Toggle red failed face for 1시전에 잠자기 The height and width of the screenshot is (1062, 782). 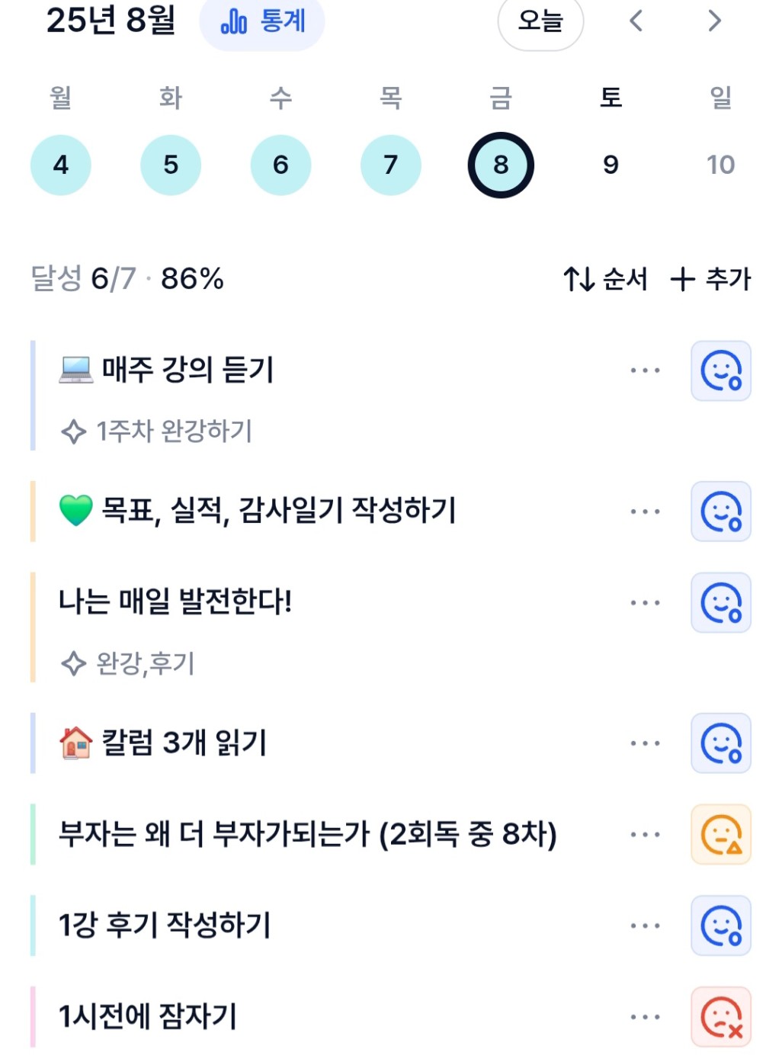721,1017
